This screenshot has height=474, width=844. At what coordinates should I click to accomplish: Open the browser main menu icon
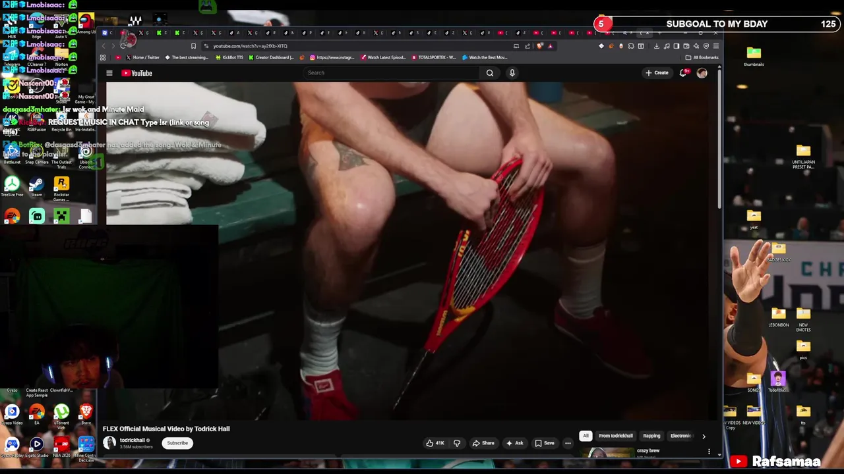coord(715,46)
